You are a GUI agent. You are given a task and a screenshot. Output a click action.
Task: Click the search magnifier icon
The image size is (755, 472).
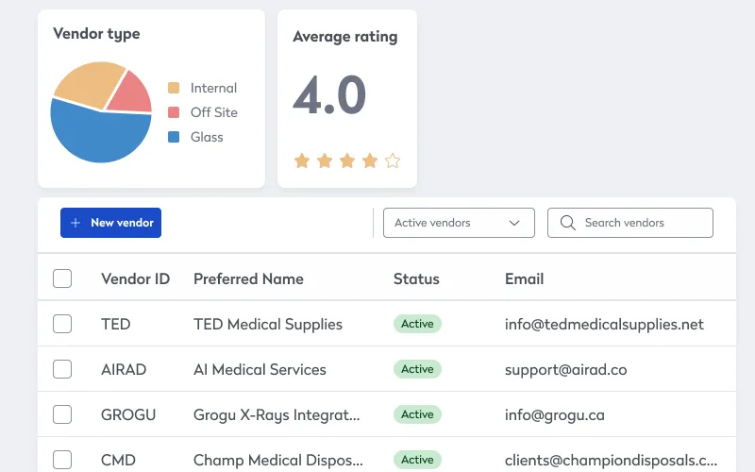tap(568, 223)
